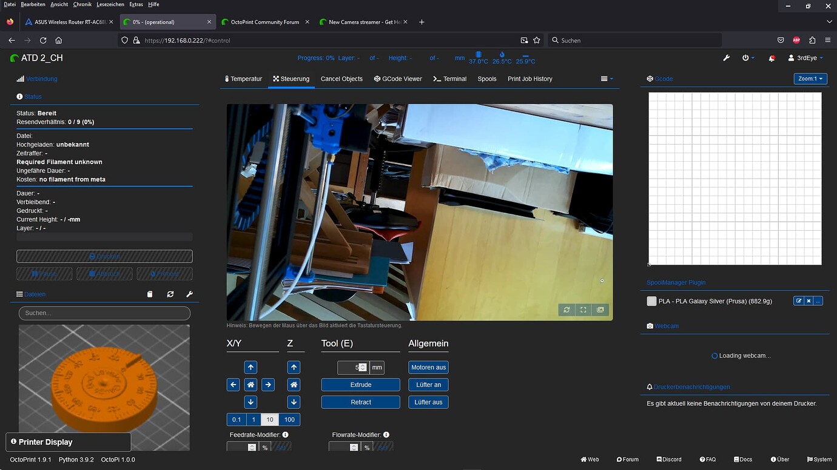Open the Zoom:1 dropdown in the Gcode panel
This screenshot has width=837, height=470.
[x=810, y=78]
